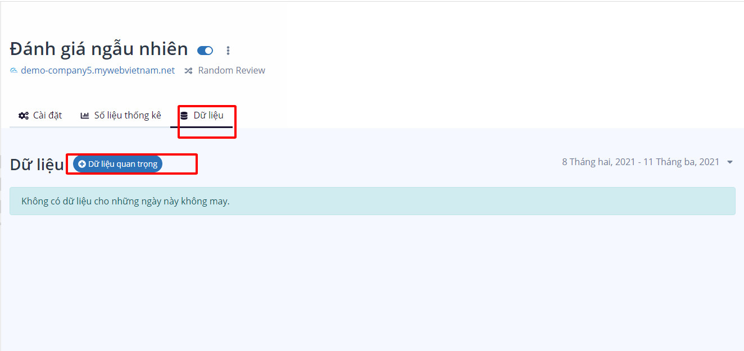Open the date range 8 Tháng hai picker
744x351 pixels.
pos(641,162)
